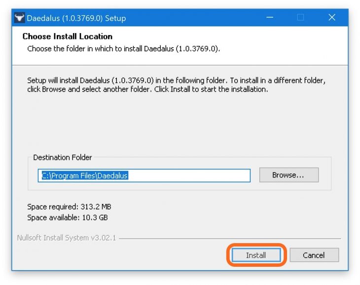The width and height of the screenshot is (360, 285).
Task: Click the 'Choose Install Location' heading
Action: pos(68,36)
